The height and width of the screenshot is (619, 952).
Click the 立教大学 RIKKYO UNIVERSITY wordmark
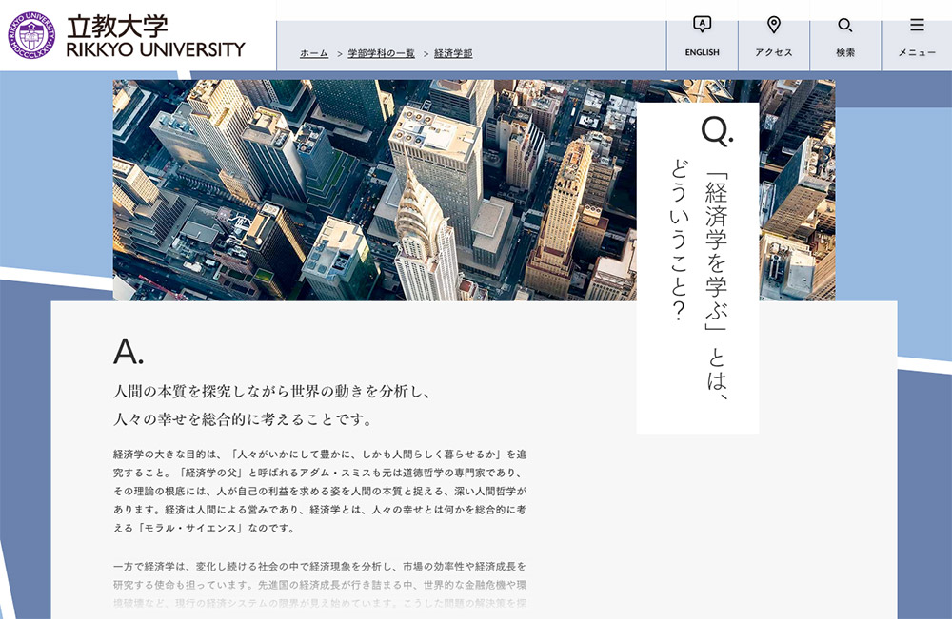pyautogui.click(x=155, y=36)
